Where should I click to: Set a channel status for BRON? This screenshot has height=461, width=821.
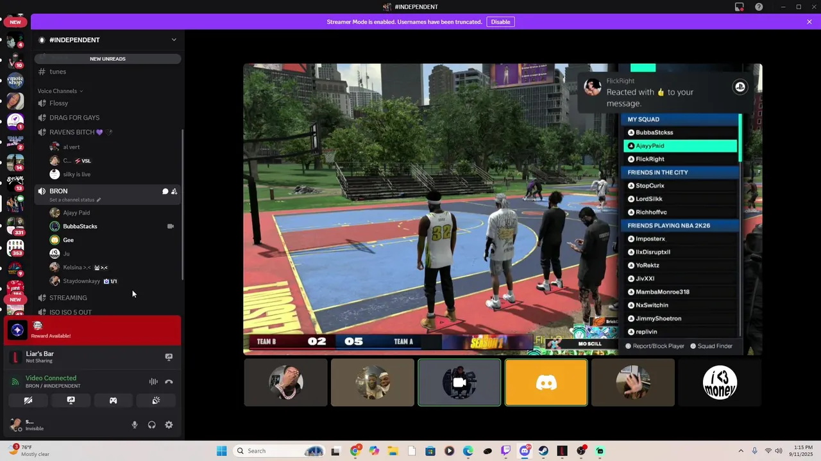75,200
